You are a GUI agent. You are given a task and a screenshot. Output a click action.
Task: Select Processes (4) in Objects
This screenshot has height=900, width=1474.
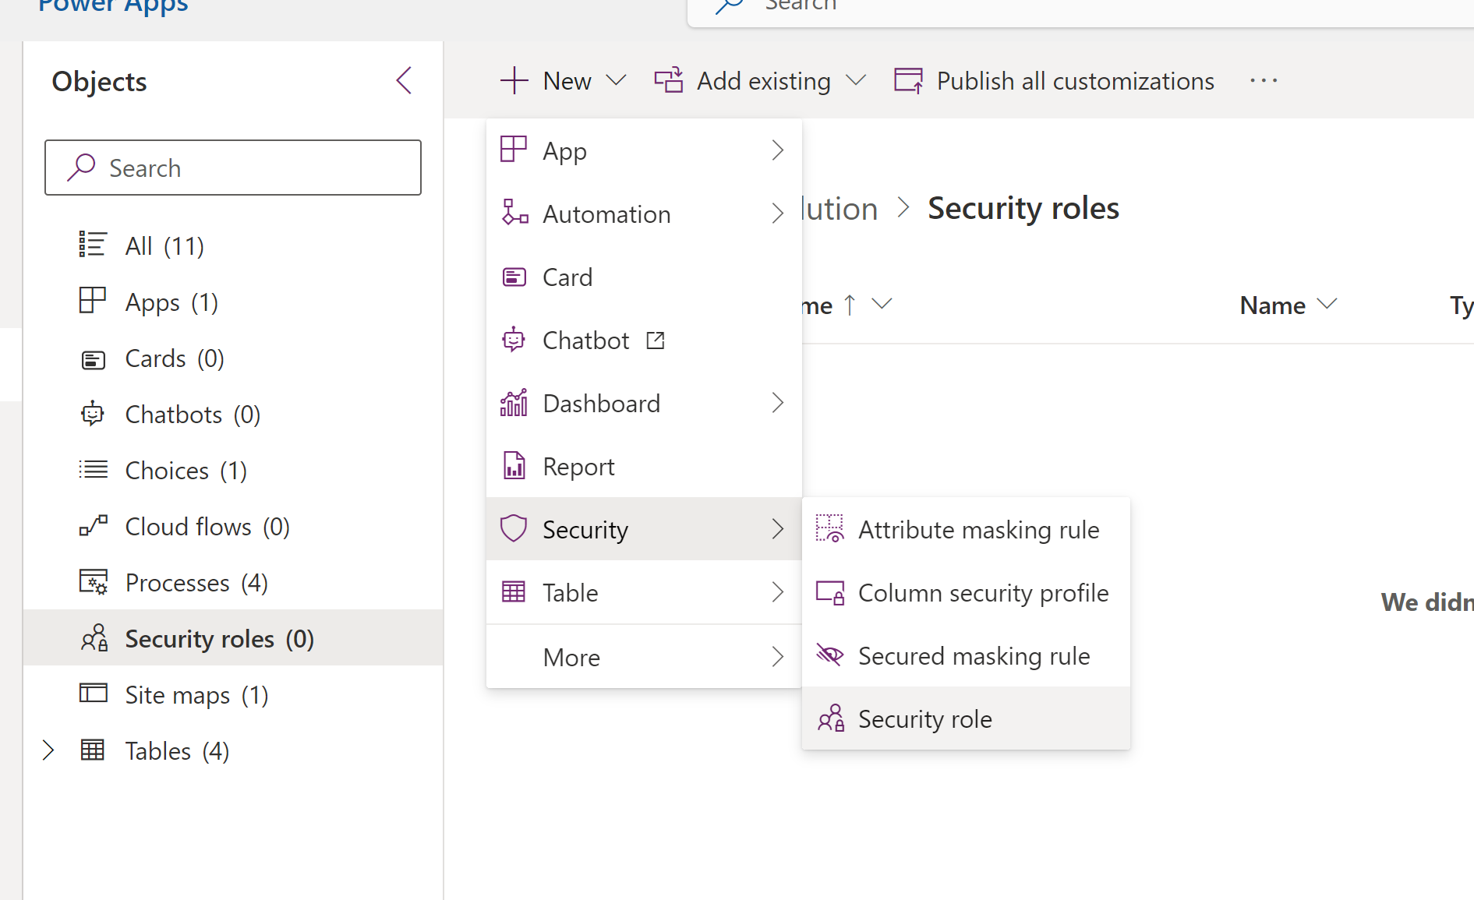coord(233,583)
